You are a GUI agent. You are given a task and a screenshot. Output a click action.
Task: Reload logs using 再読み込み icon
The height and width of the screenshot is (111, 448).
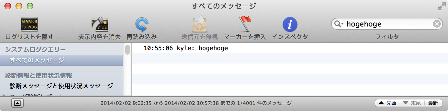[142, 24]
